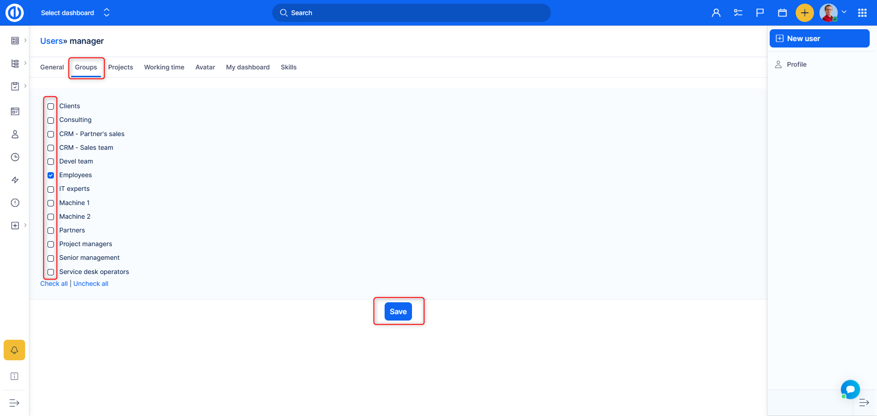Viewport: 877px width, 416px height.
Task: Click the yellow plus quick-add button
Action: [804, 13]
